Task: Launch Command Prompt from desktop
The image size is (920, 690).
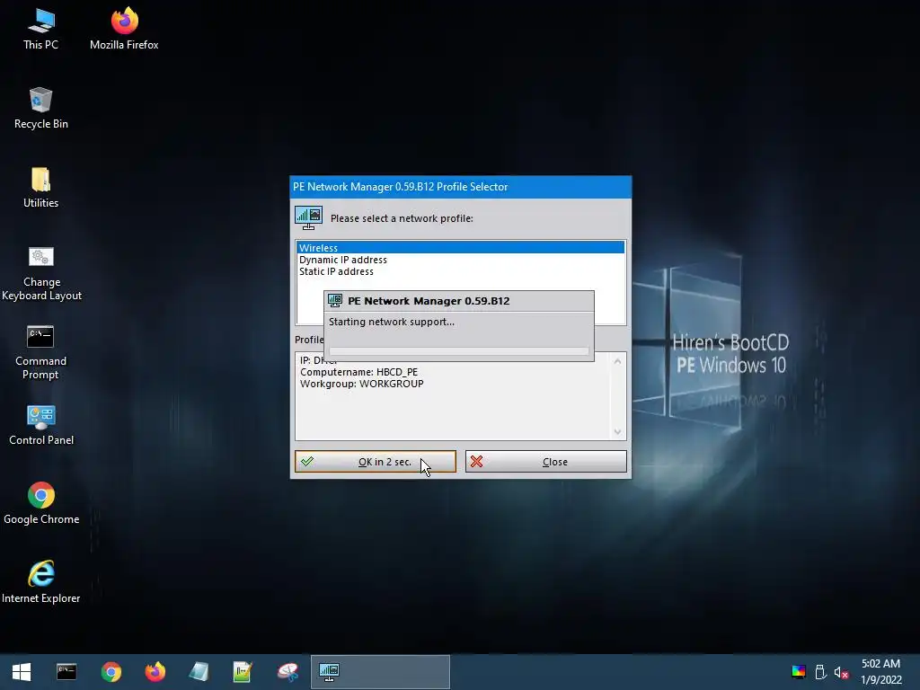Action: (40, 353)
